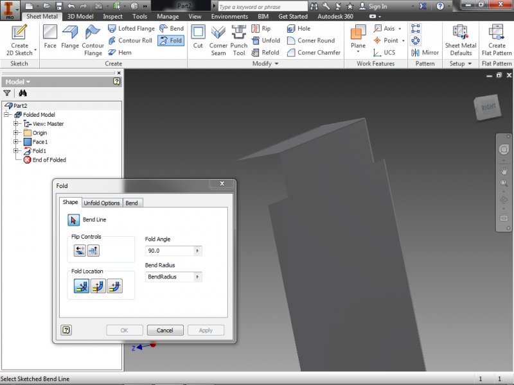Click the Bend Radius input field

coord(170,277)
